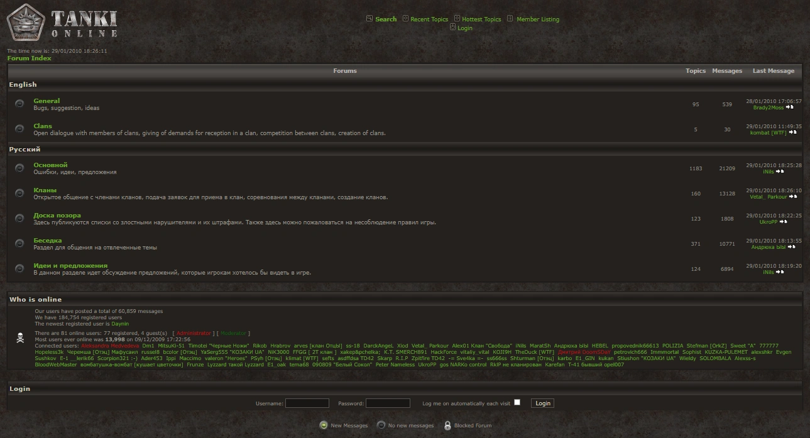Click the status icon of English Clans forum
This screenshot has height=438, width=810.
pyautogui.click(x=19, y=129)
